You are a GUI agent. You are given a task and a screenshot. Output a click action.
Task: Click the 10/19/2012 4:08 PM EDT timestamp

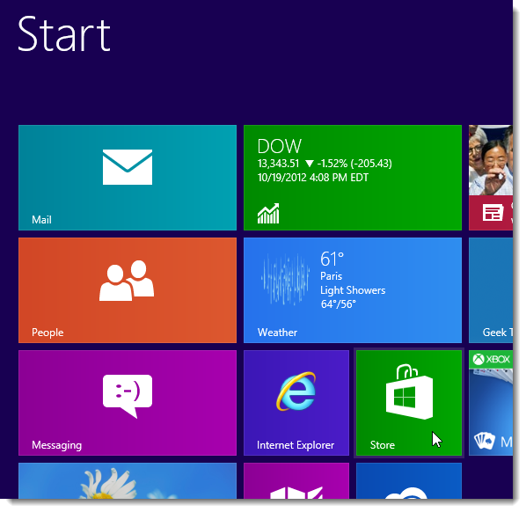pyautogui.click(x=312, y=178)
